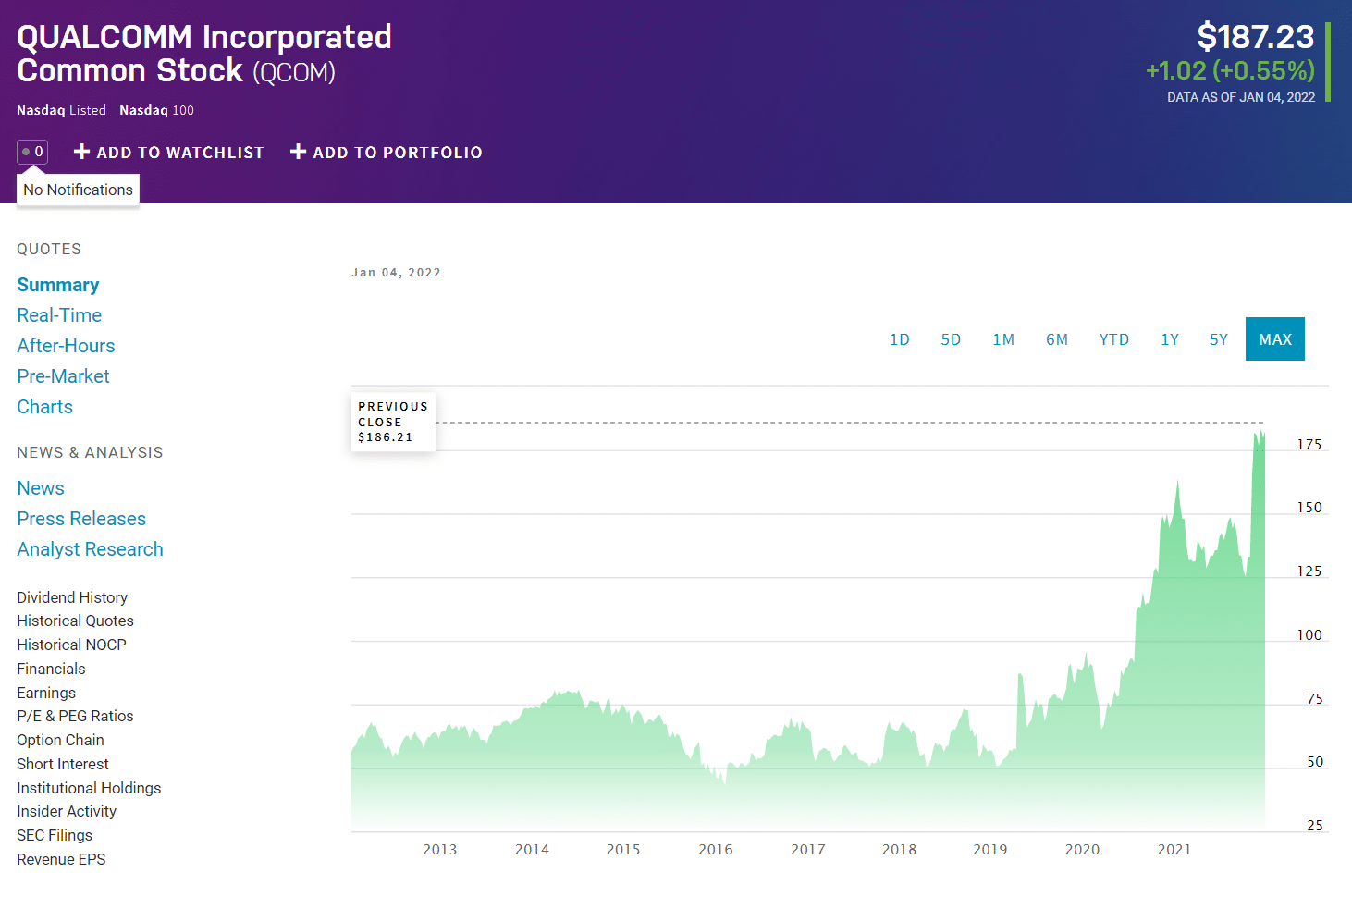
Task: Click the QUALCOMM Incorporated Common Stock heading
Action: click(x=204, y=54)
